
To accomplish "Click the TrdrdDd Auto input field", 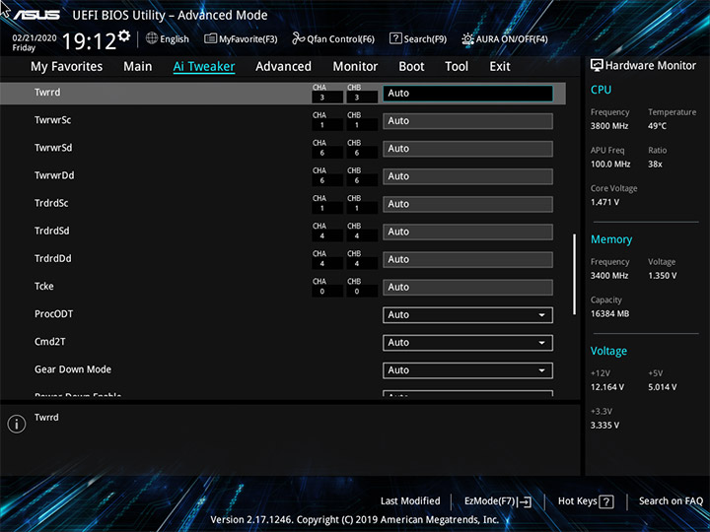I will pos(467,259).
